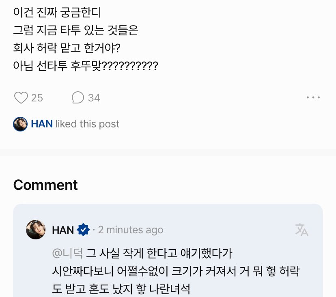336x297 pixels.
Task: Click the 'Comment' section heading
Action: (45, 185)
